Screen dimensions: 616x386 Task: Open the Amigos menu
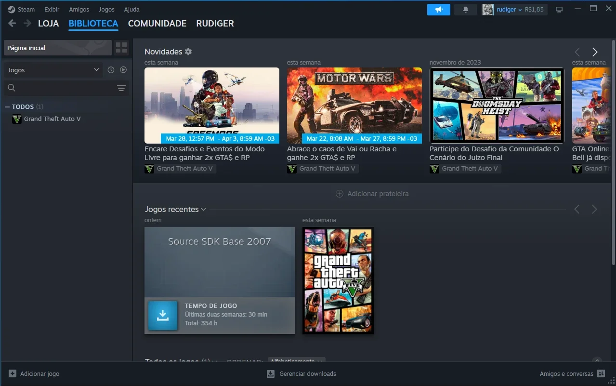point(79,10)
